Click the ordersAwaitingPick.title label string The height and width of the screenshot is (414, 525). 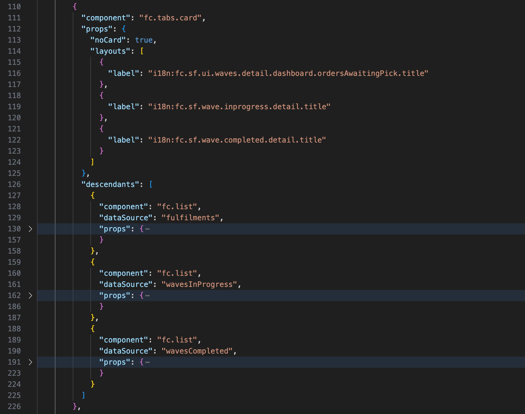click(288, 73)
